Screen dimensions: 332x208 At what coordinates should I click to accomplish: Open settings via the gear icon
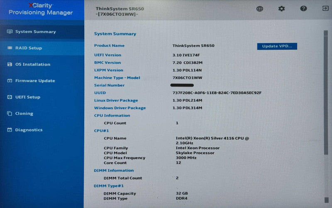pos(281,9)
